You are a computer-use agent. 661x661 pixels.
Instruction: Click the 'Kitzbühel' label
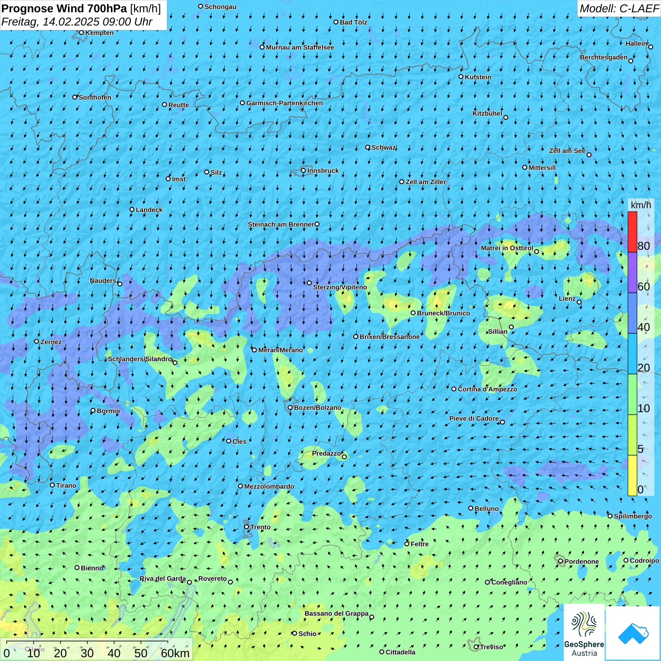[x=487, y=113]
